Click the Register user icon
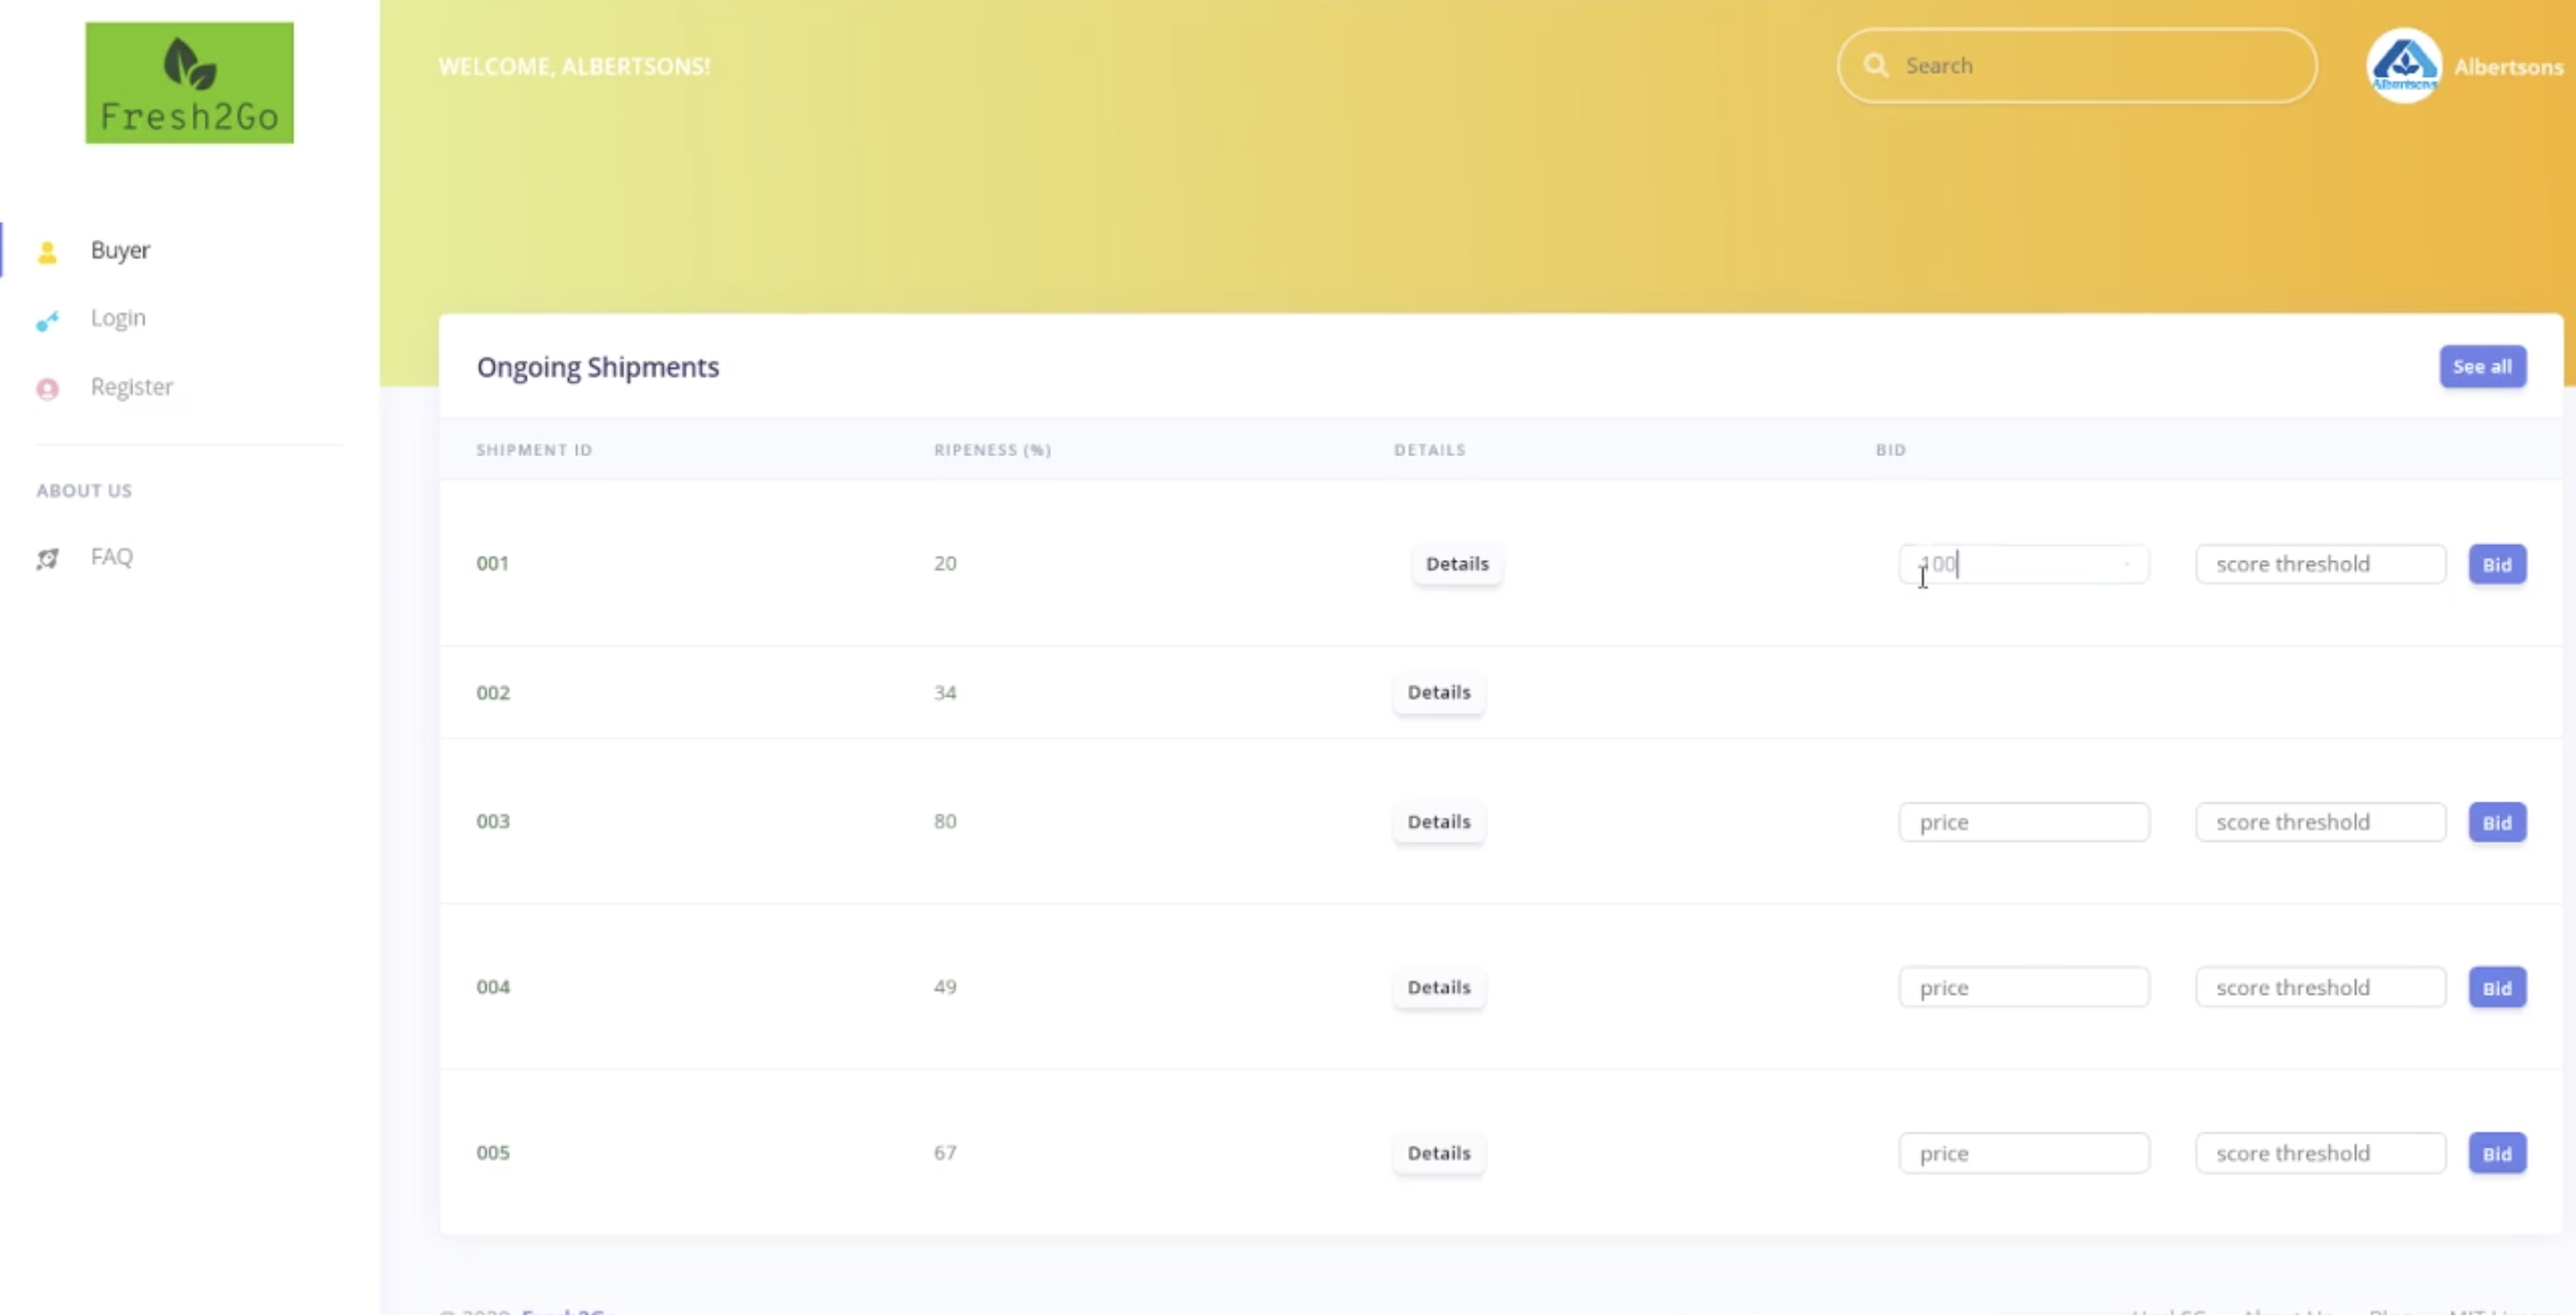The image size is (2576, 1315). [47, 389]
